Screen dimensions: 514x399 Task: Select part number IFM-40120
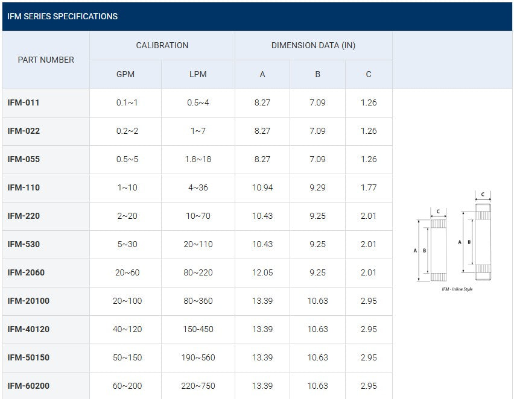tap(28, 329)
